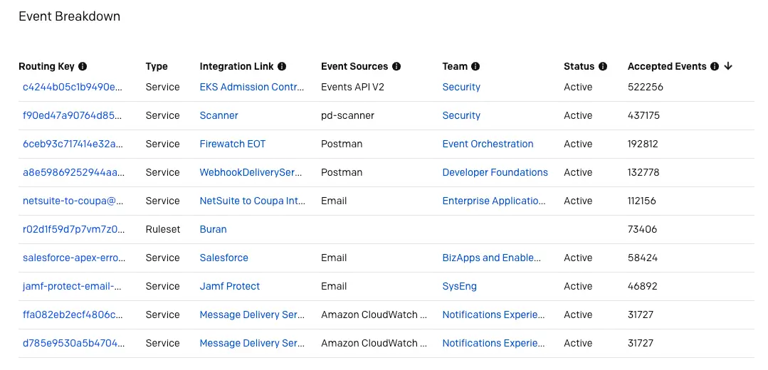Viewport: 768px width, 370px height.
Task: Click the Type column header
Action: (157, 66)
